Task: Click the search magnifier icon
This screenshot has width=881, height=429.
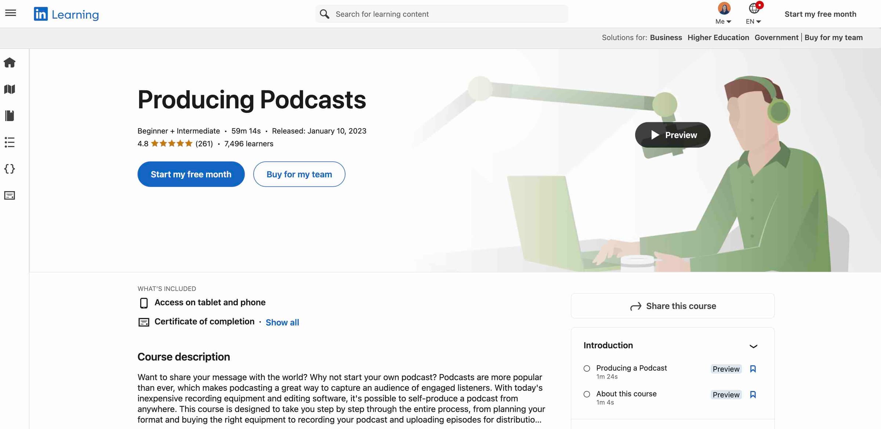Action: point(325,14)
